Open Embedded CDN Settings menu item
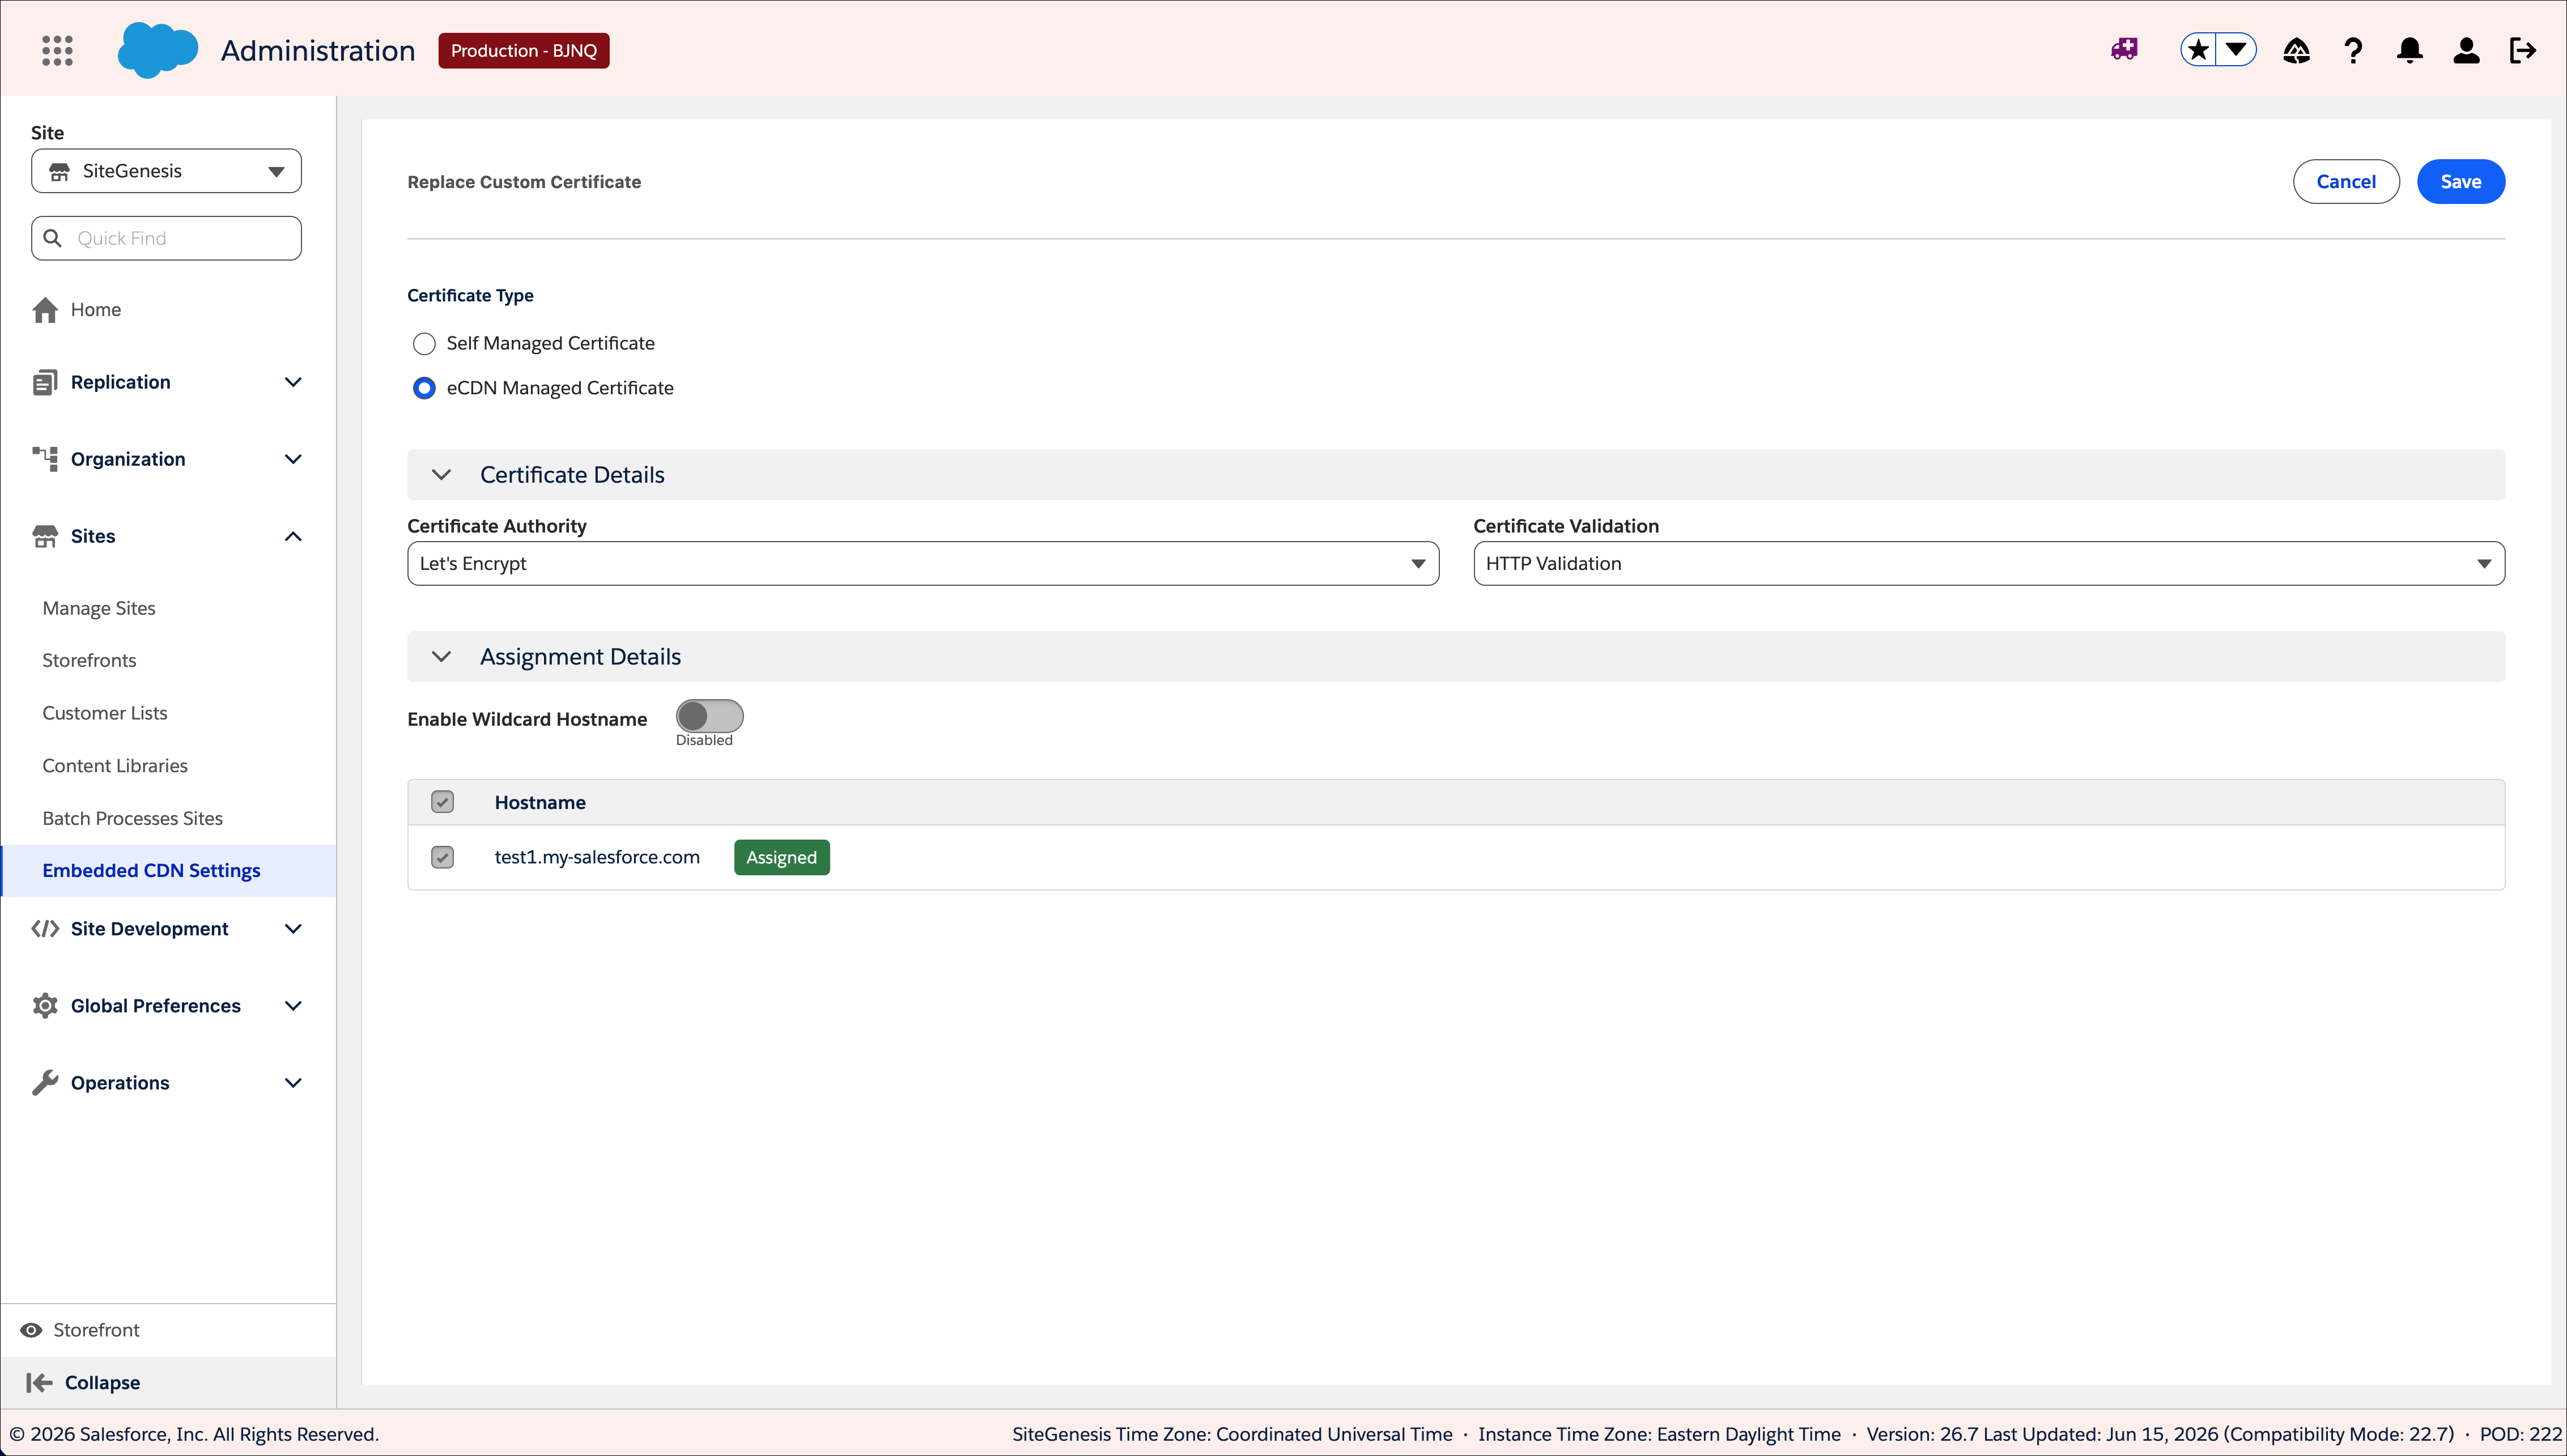Image resolution: width=2567 pixels, height=1456 pixels. point(169,871)
